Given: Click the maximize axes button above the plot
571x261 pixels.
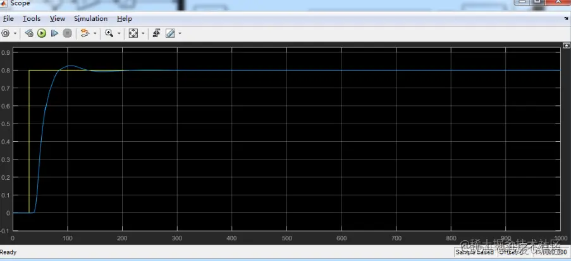Looking at the screenshot, I should [567, 45].
